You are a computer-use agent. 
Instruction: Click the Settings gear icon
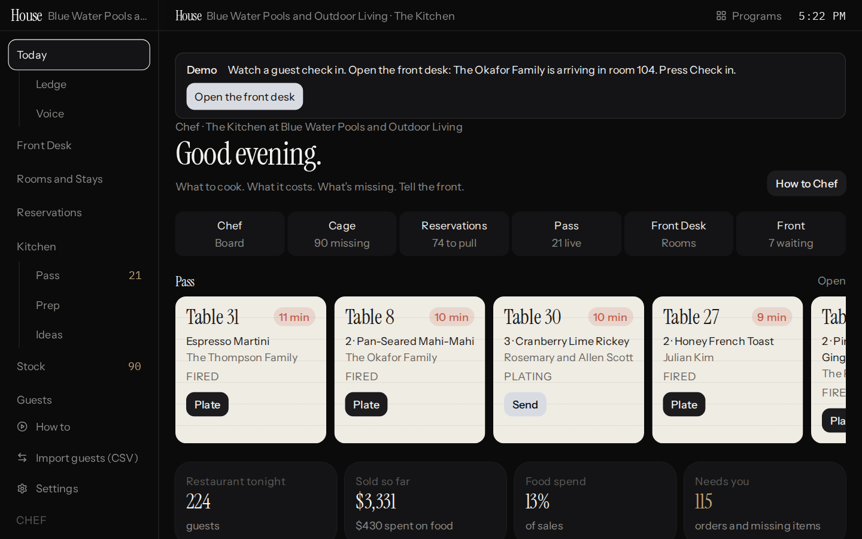[x=22, y=489]
